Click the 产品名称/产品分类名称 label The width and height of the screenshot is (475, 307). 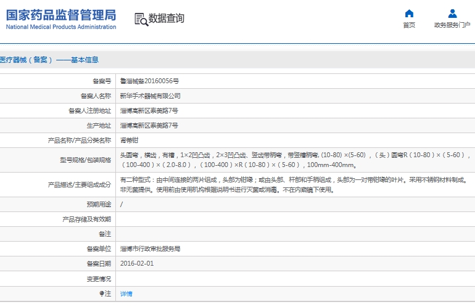point(80,141)
